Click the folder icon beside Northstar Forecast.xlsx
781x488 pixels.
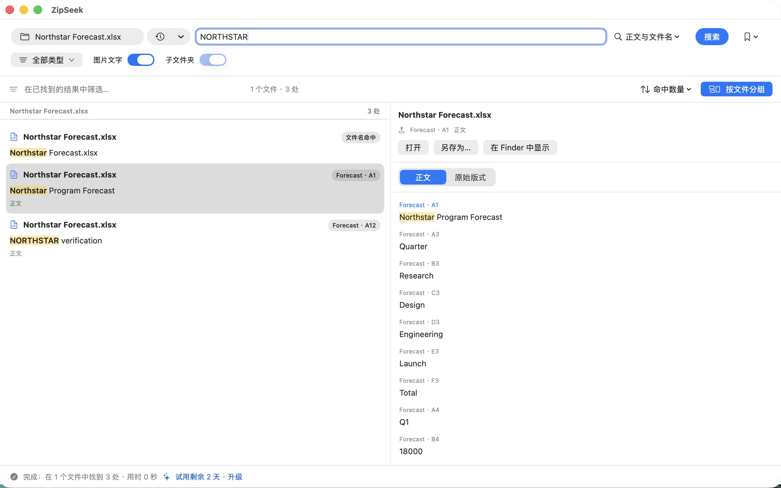tap(25, 37)
